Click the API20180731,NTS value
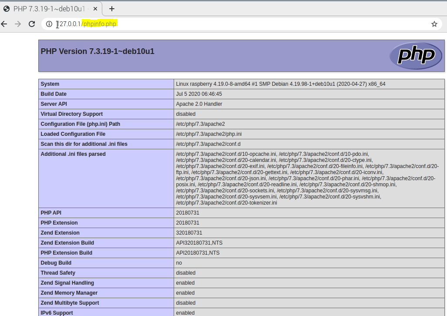The width and height of the screenshot is (447, 316). coord(198,253)
